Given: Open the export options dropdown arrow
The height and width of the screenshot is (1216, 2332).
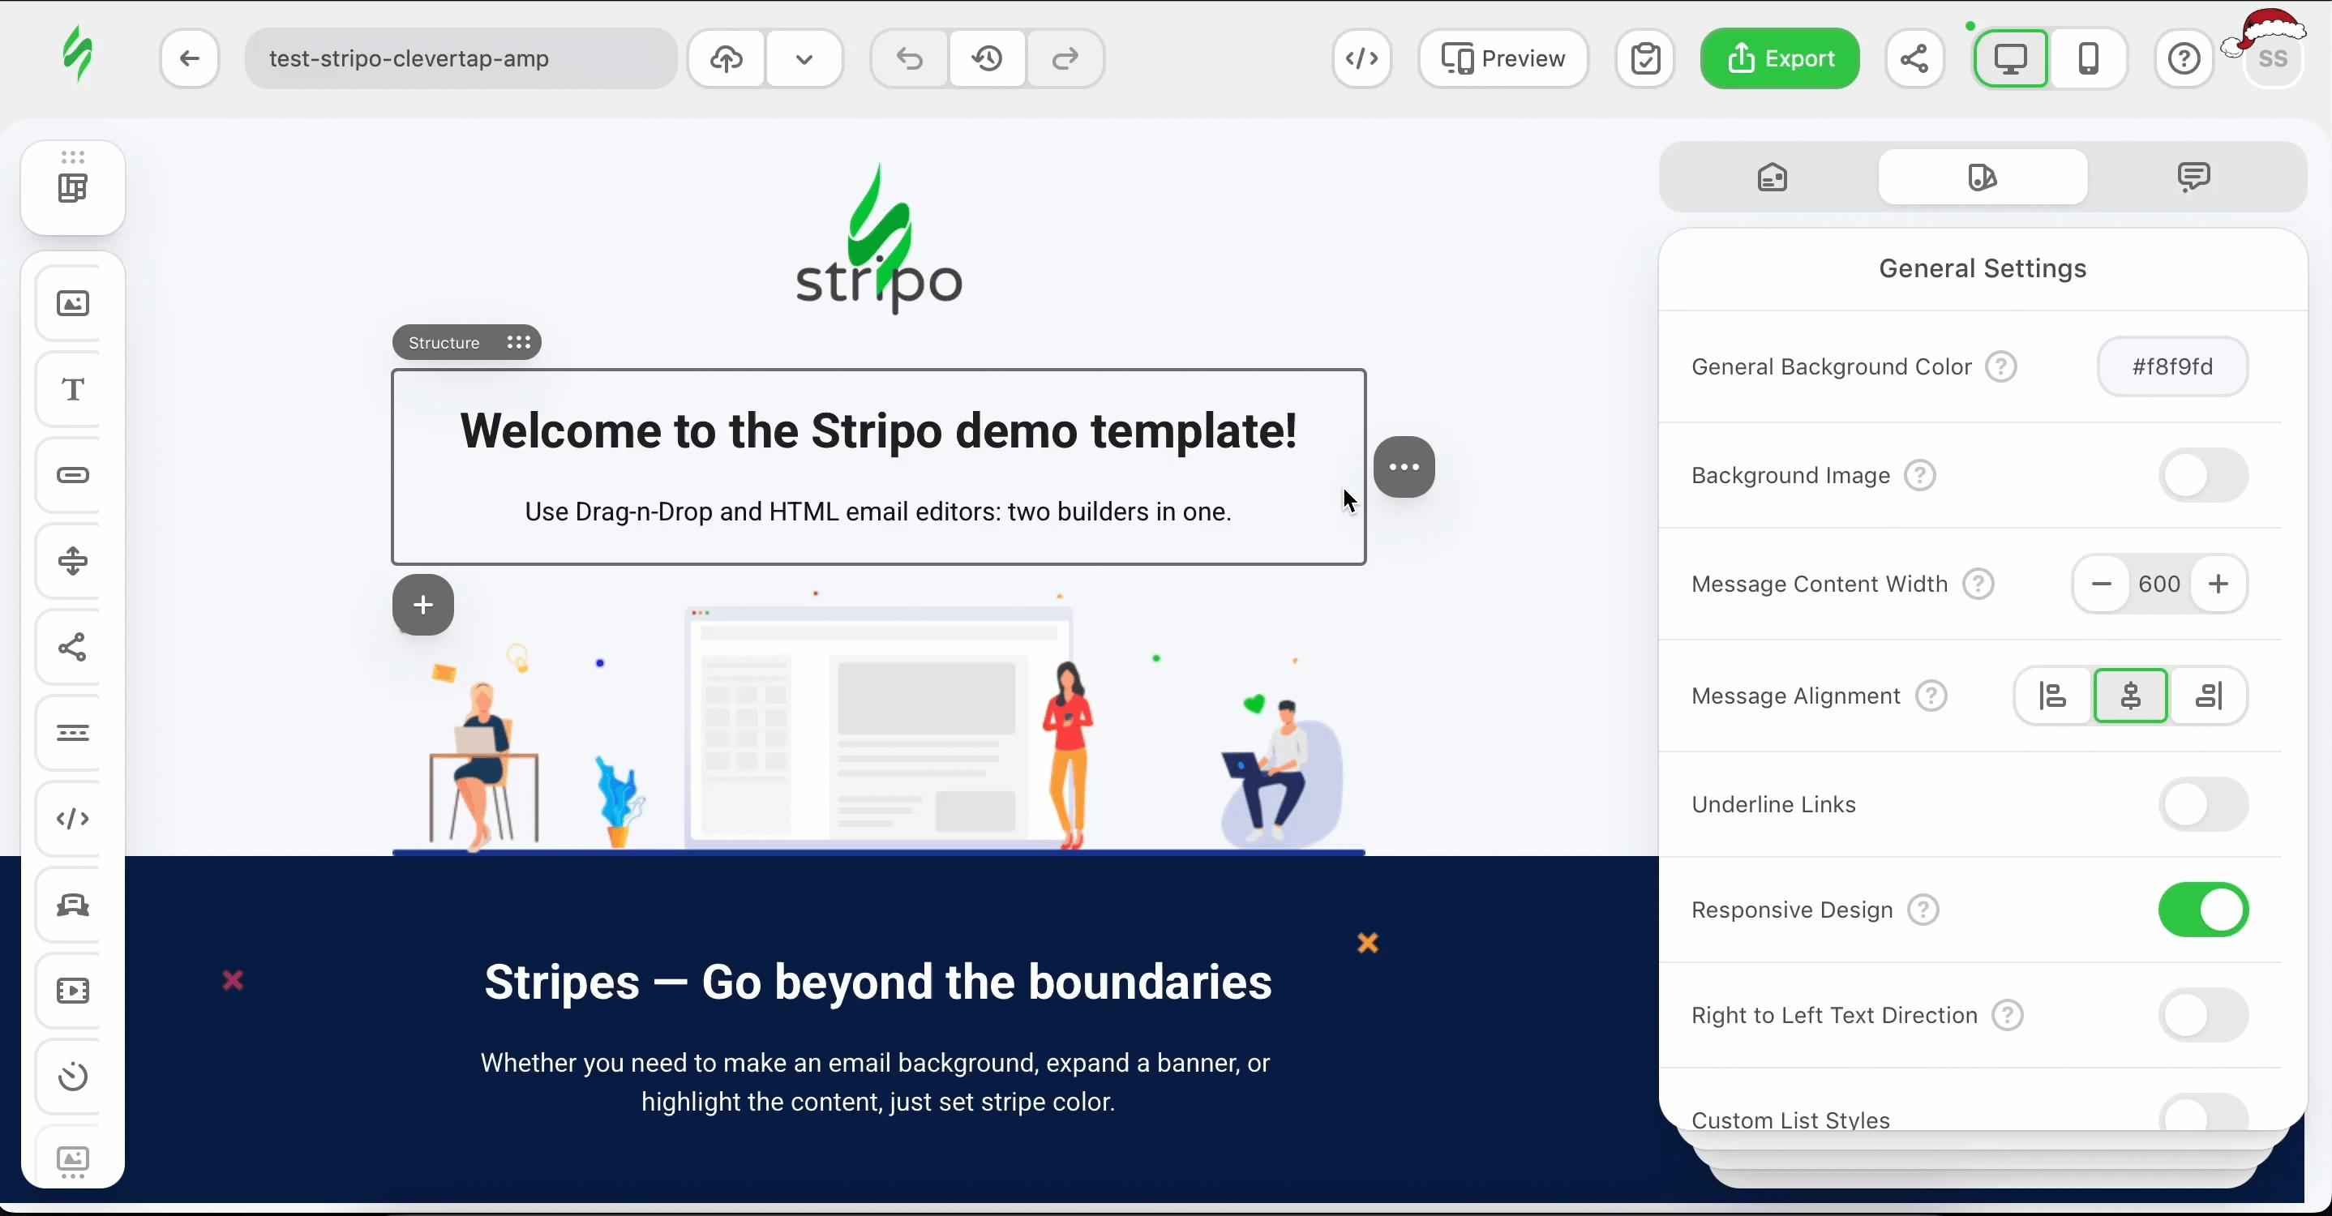Looking at the screenshot, I should point(804,58).
